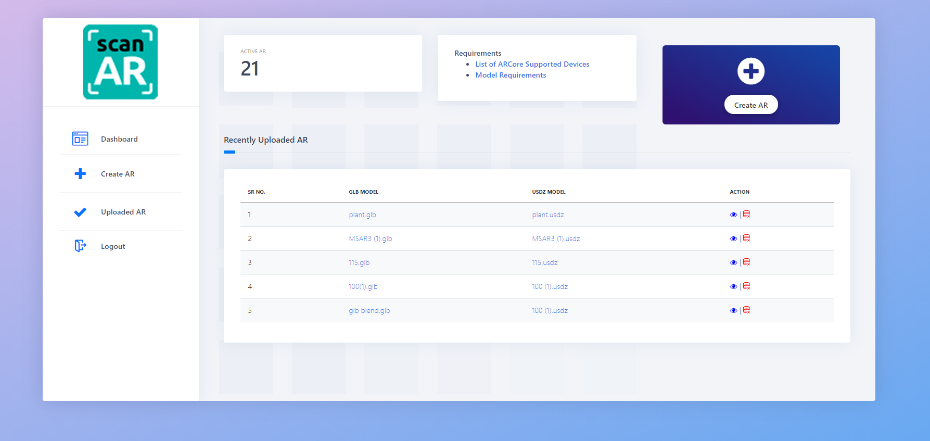The image size is (930, 441).
Task: Click the SR NO. column header
Action: click(x=257, y=192)
